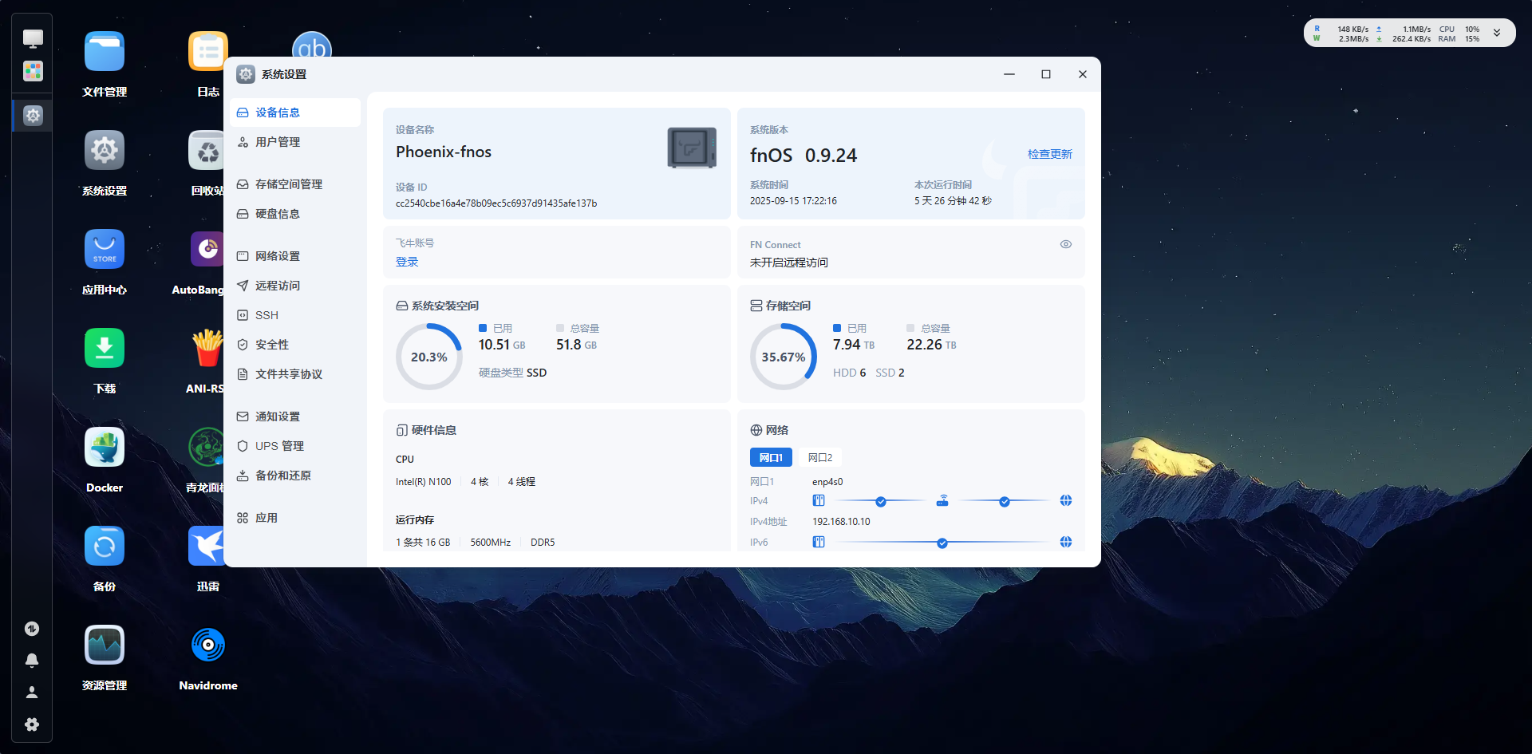Launch the Docker desktop app
This screenshot has width=1532, height=754.
pos(105,448)
